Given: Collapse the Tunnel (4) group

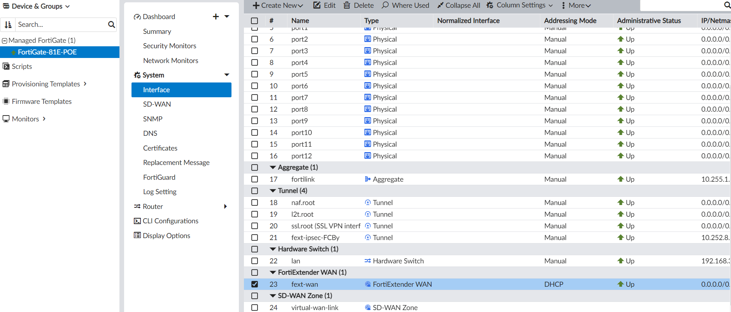Looking at the screenshot, I should coord(273,191).
